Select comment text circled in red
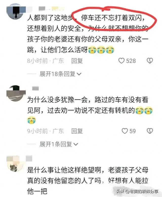The height and width of the screenshot is (197, 162). coord(113,17)
